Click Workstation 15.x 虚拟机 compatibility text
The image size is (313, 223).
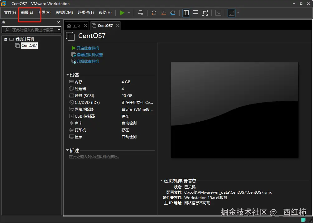click(206, 198)
